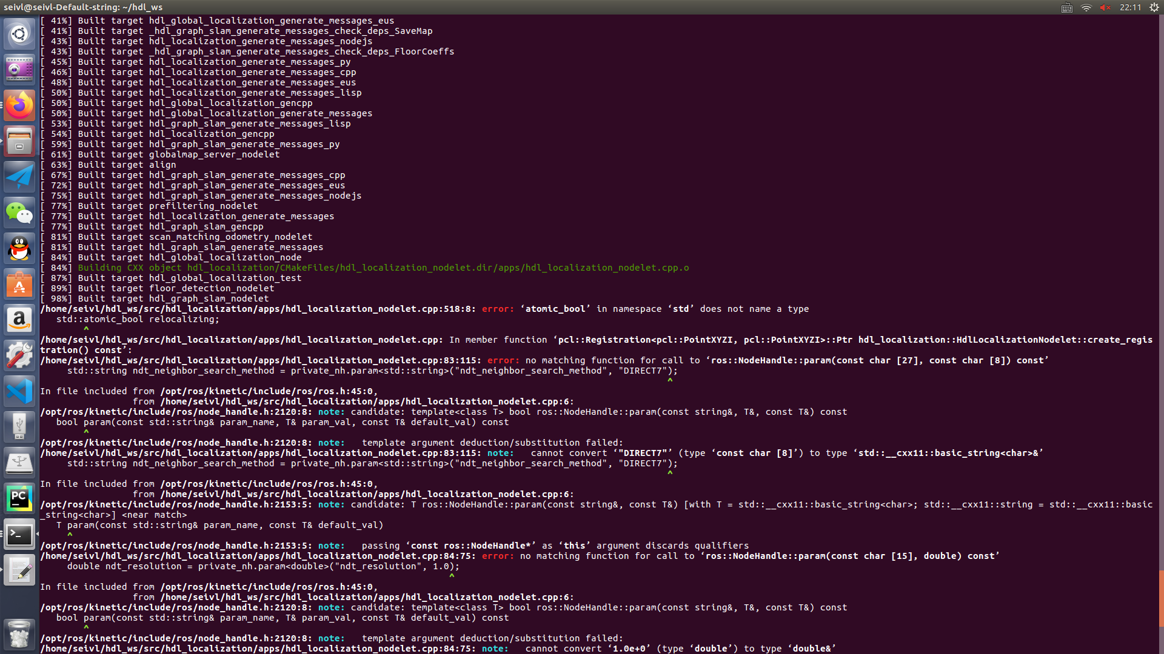Open System Settings wrench tool
Viewport: 1164px width, 654px height.
click(19, 355)
